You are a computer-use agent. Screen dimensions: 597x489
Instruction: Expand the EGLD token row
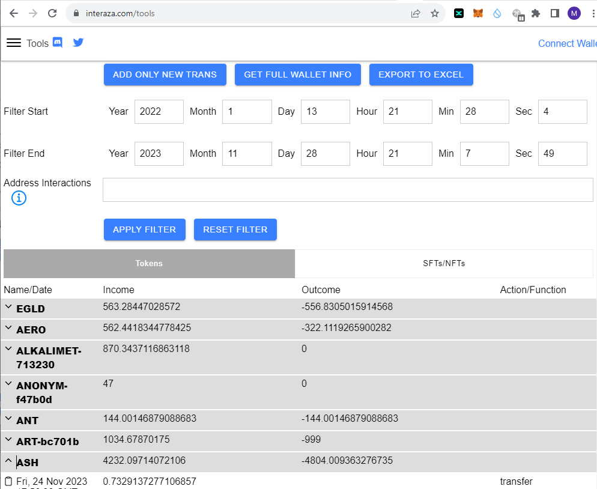(8, 306)
